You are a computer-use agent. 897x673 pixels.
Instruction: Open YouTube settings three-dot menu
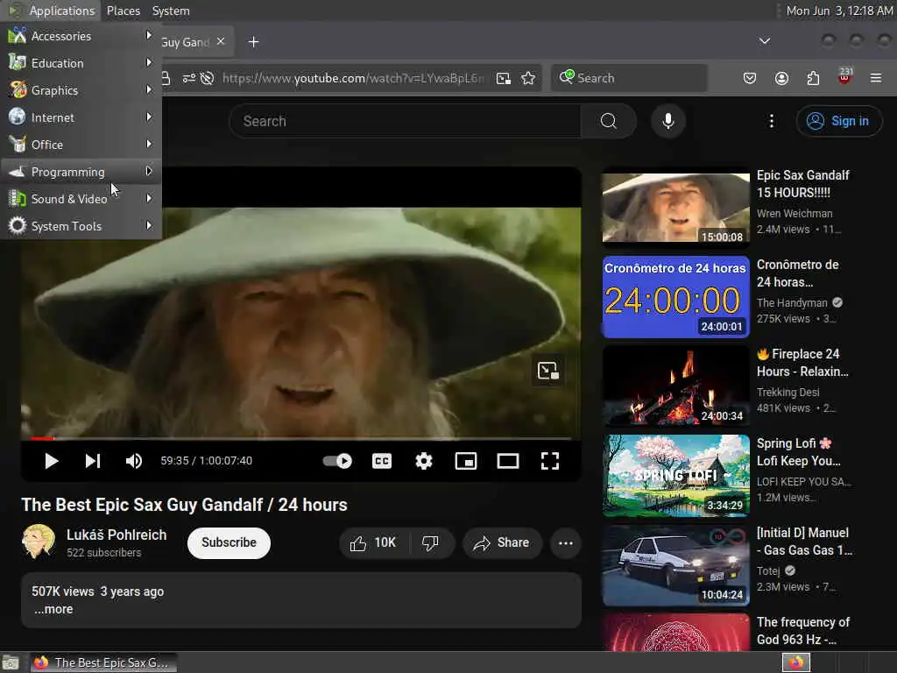pyautogui.click(x=772, y=121)
